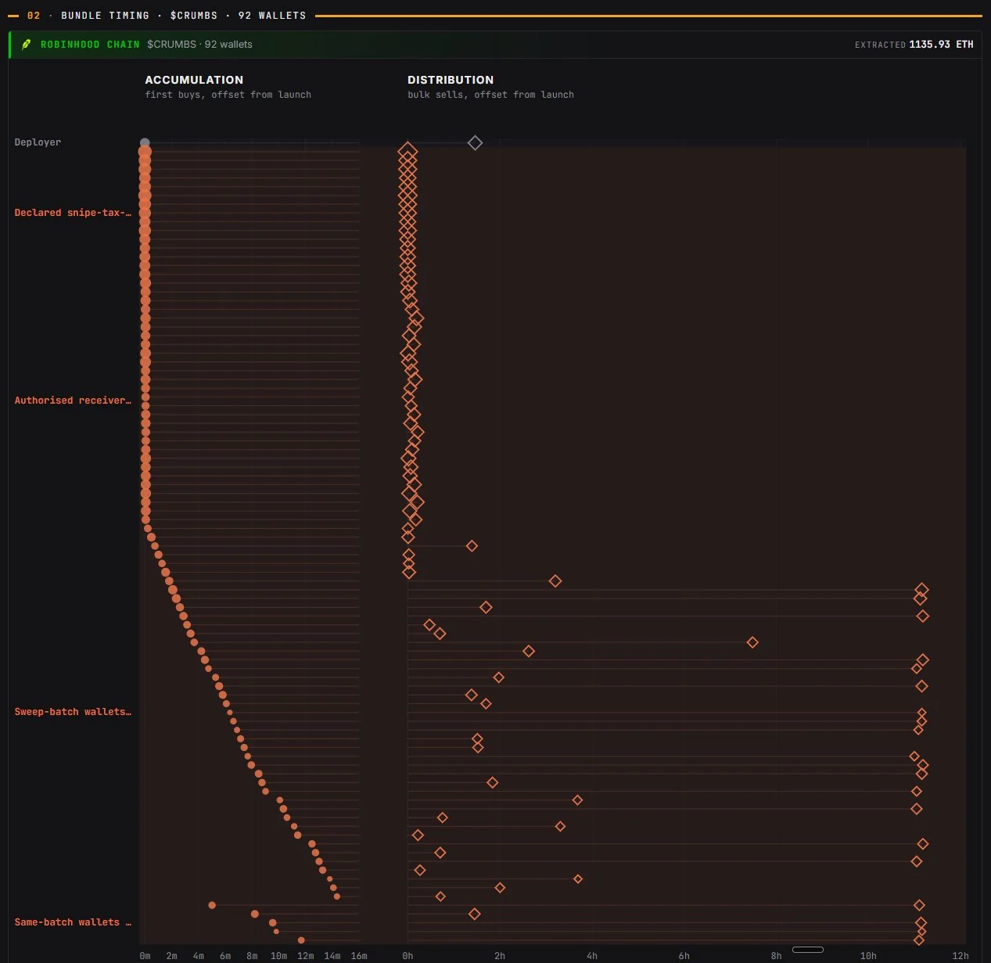Click the '0m' accumulation axis tick
991x963 pixels.
[145, 956]
